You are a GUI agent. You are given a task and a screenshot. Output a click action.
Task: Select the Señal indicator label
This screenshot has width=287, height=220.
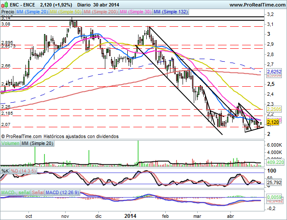(x=38, y=192)
